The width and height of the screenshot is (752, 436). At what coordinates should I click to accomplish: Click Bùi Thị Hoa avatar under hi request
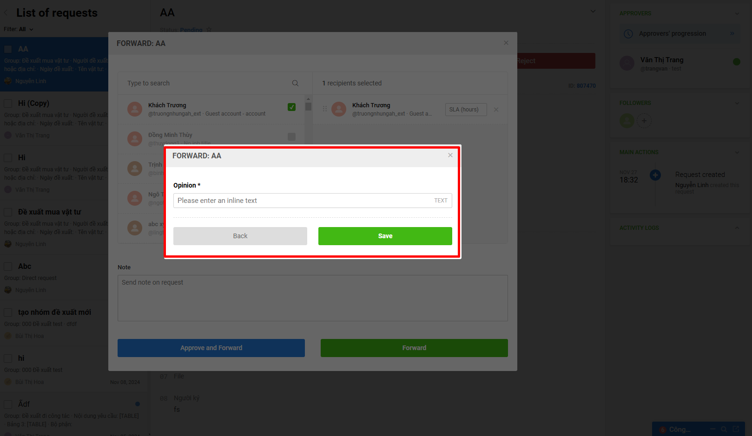coord(8,382)
